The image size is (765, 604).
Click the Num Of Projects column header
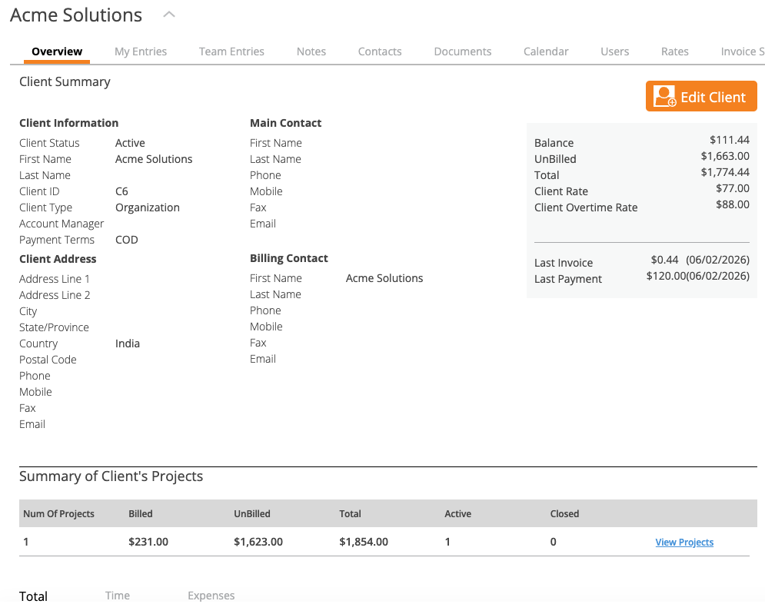click(x=58, y=514)
